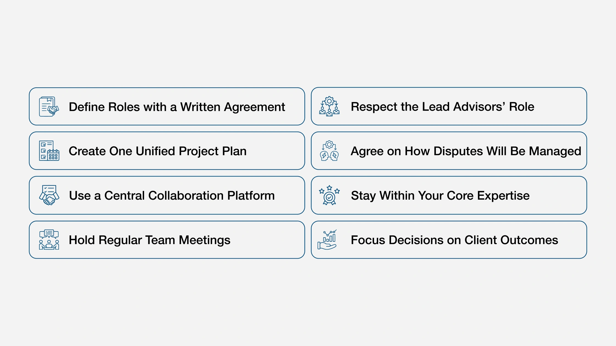Click the handshake under checklist icon
The image size is (616, 346).
[49, 195]
